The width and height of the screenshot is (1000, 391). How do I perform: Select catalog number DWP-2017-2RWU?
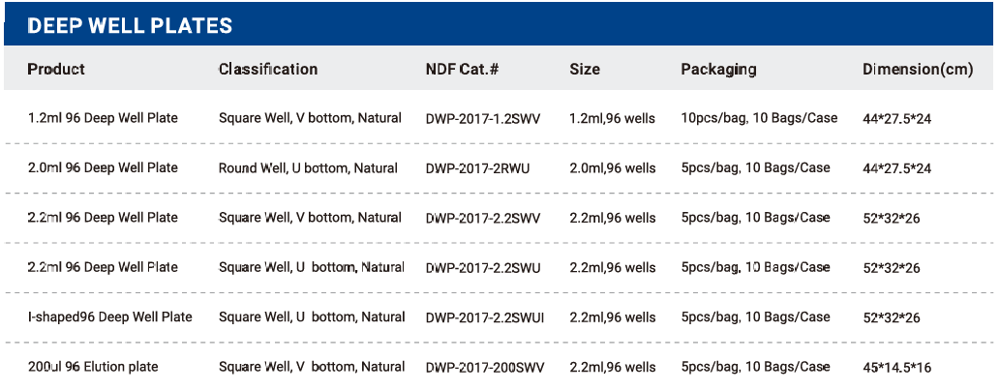click(x=477, y=168)
